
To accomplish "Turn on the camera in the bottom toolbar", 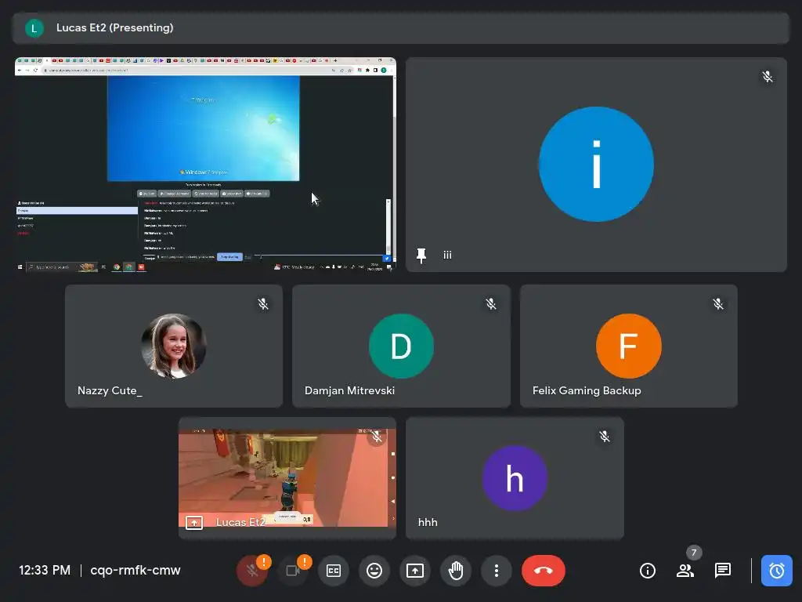I will tap(293, 571).
